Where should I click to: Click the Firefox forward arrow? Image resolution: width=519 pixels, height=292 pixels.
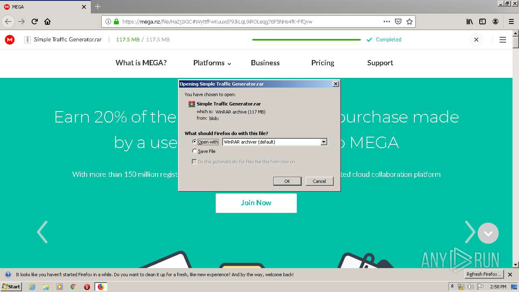[x=21, y=21]
